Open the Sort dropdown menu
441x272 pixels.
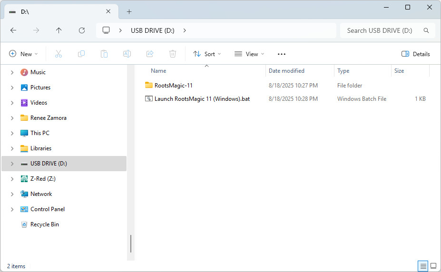[207, 54]
